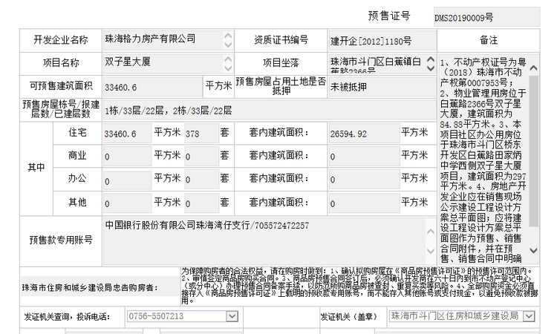Click the 住宅 area field 33460.6
The image size is (557, 334).
click(127, 134)
